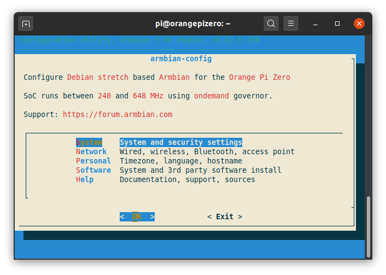Confirm with the OK button
The width and height of the screenshot is (386, 275).
(x=137, y=217)
